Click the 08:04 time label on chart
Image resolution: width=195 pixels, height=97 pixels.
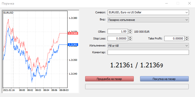pos(46,90)
